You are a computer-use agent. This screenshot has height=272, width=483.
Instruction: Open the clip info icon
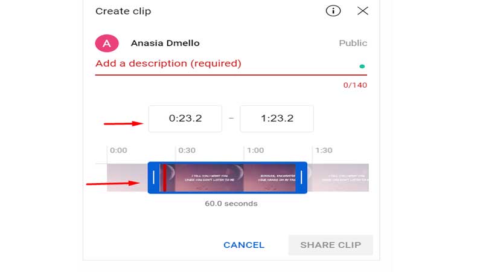pos(333,11)
